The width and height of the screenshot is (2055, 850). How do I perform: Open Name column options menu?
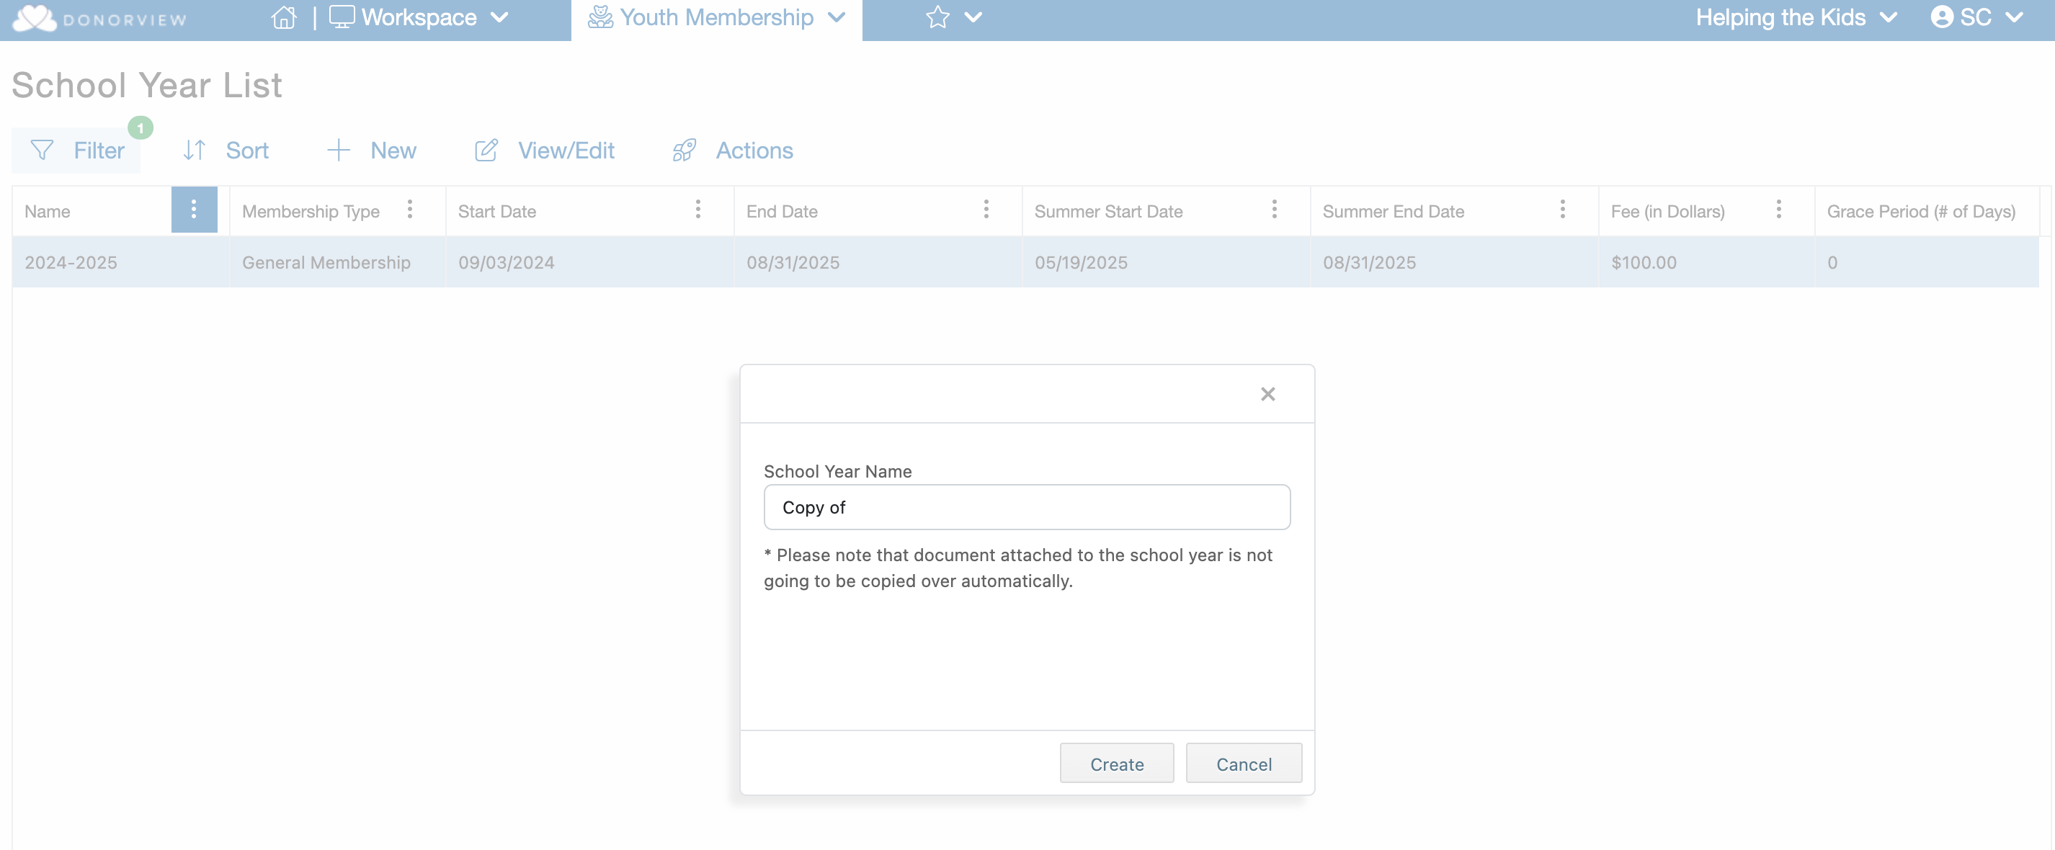(x=194, y=210)
